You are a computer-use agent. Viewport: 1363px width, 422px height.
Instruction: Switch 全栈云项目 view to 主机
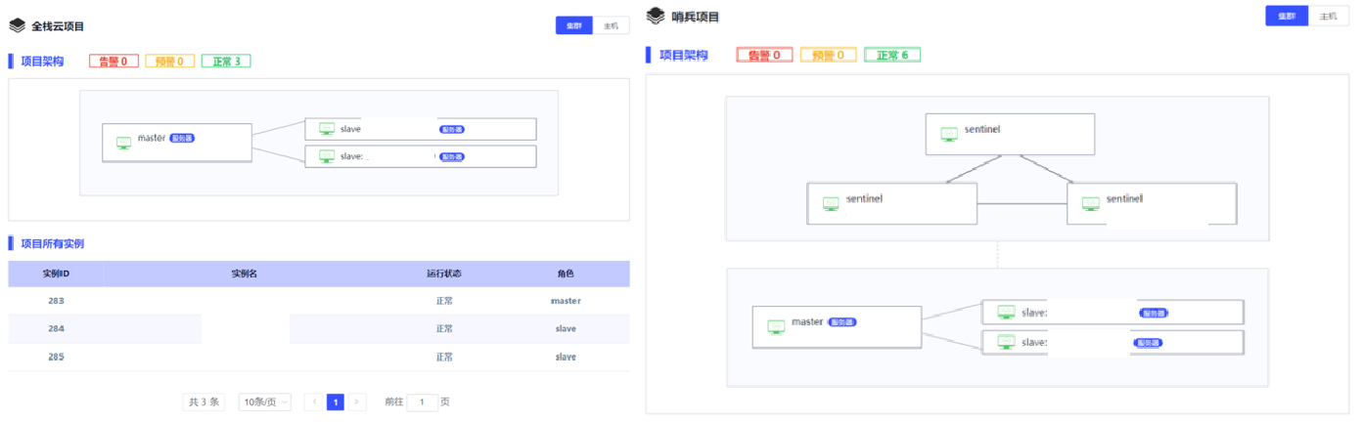coord(612,25)
